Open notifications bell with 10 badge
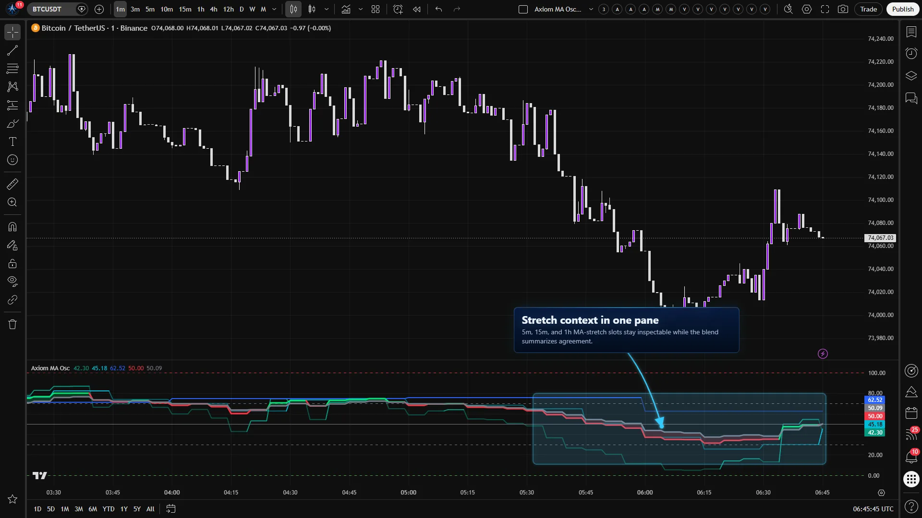The height and width of the screenshot is (518, 922). click(x=911, y=456)
